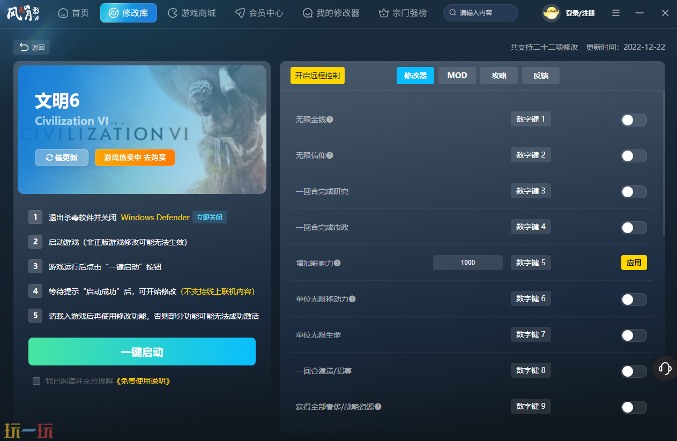Open 我的修改器 tab
This screenshot has width=677, height=441.
[331, 13]
